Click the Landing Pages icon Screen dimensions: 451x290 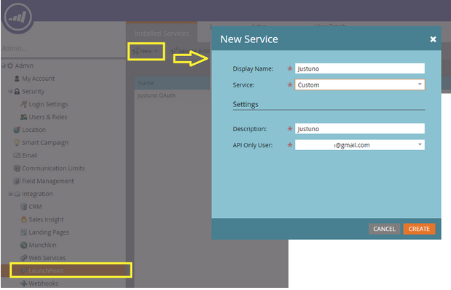point(24,232)
